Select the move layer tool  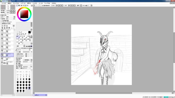click(17, 34)
